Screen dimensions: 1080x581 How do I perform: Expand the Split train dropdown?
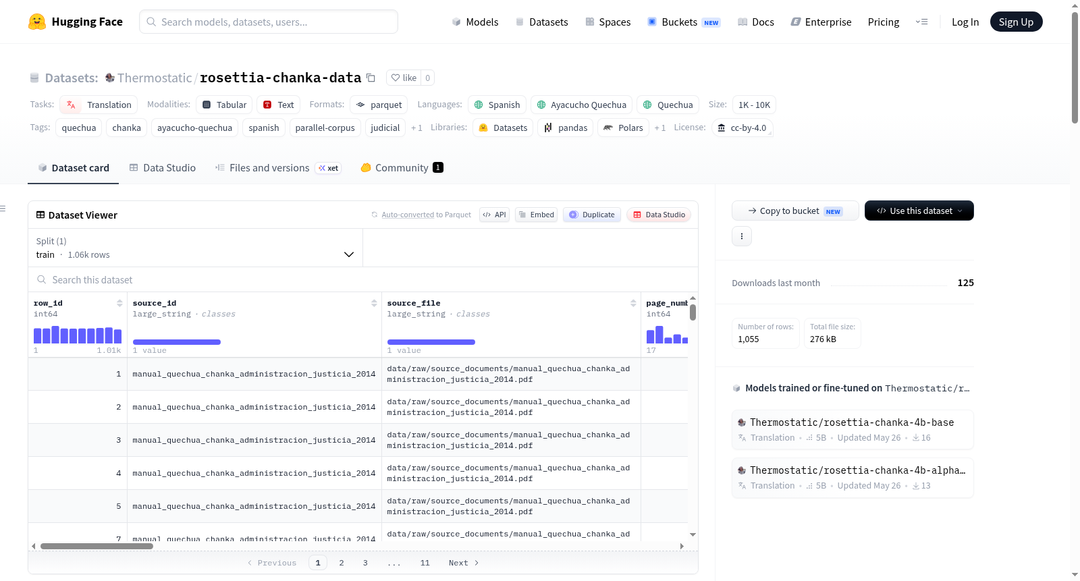coord(196,248)
